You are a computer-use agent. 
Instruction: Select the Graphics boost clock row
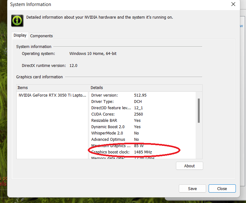tap(143, 152)
